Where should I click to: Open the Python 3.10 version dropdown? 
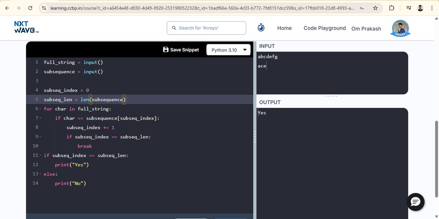228,49
